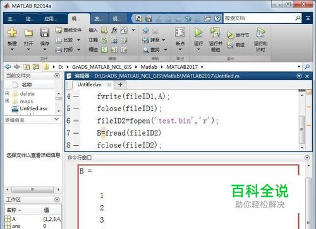Click Run and Advance (运行并前进) icon

(216, 32)
